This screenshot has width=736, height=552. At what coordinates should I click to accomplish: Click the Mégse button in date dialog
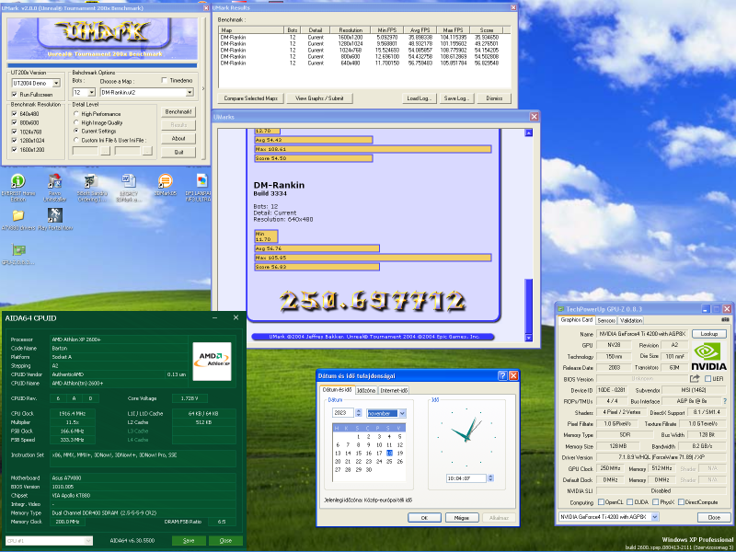462,518
